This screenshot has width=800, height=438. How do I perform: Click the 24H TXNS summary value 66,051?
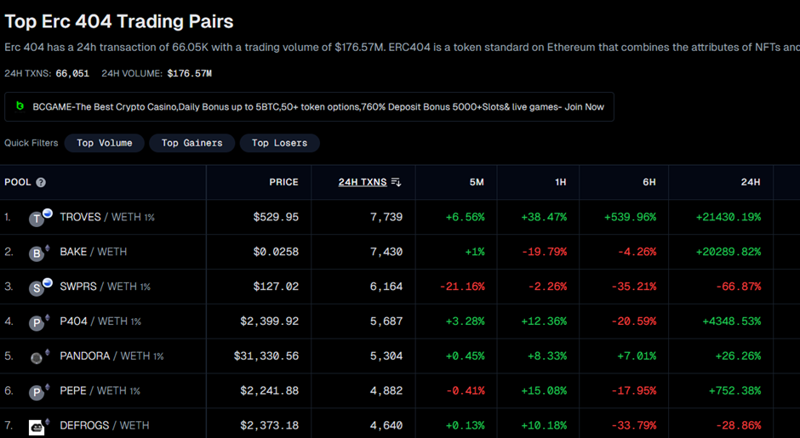(72, 73)
